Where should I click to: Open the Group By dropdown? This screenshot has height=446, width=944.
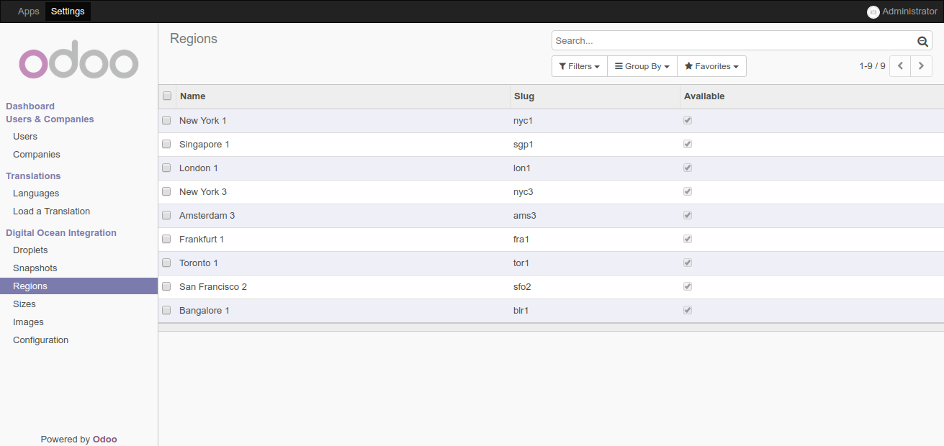coord(642,66)
